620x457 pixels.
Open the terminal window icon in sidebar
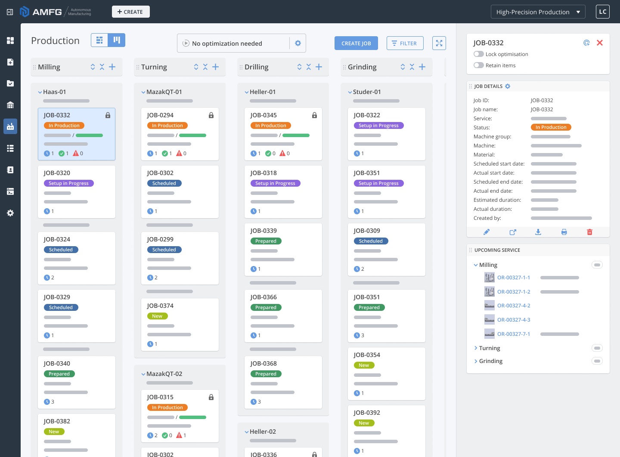click(10, 191)
